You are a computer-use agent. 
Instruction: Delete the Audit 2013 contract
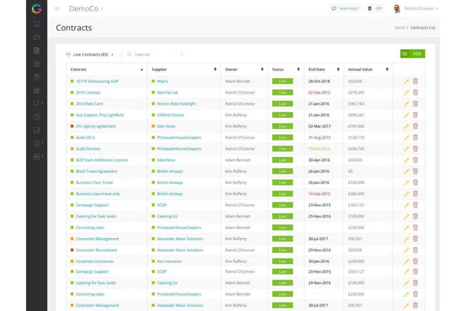tap(415, 137)
